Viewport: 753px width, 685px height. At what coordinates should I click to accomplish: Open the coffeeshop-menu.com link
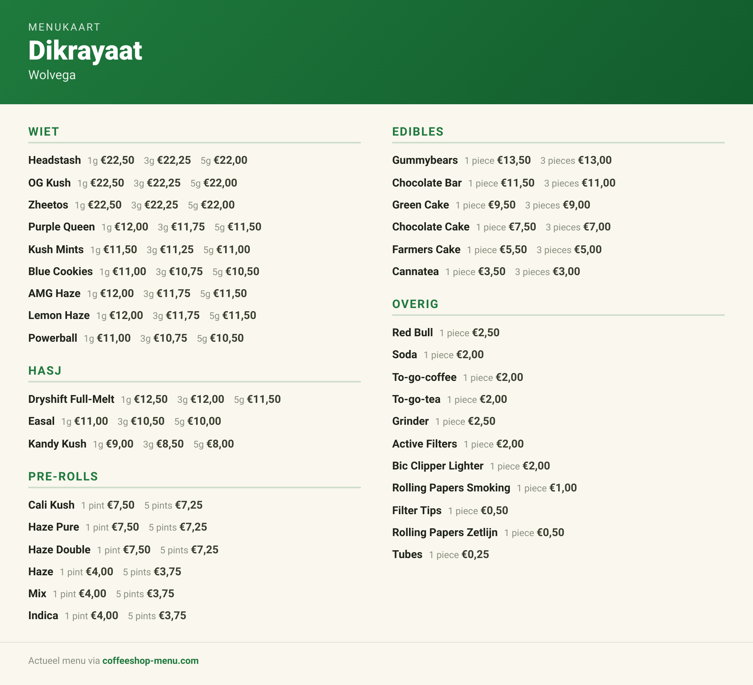tap(151, 661)
